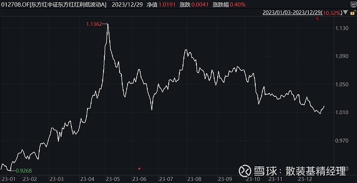Click the 10.32% range return value
Image resolution: width=357 pixels, height=183 pixels.
pos(332,13)
